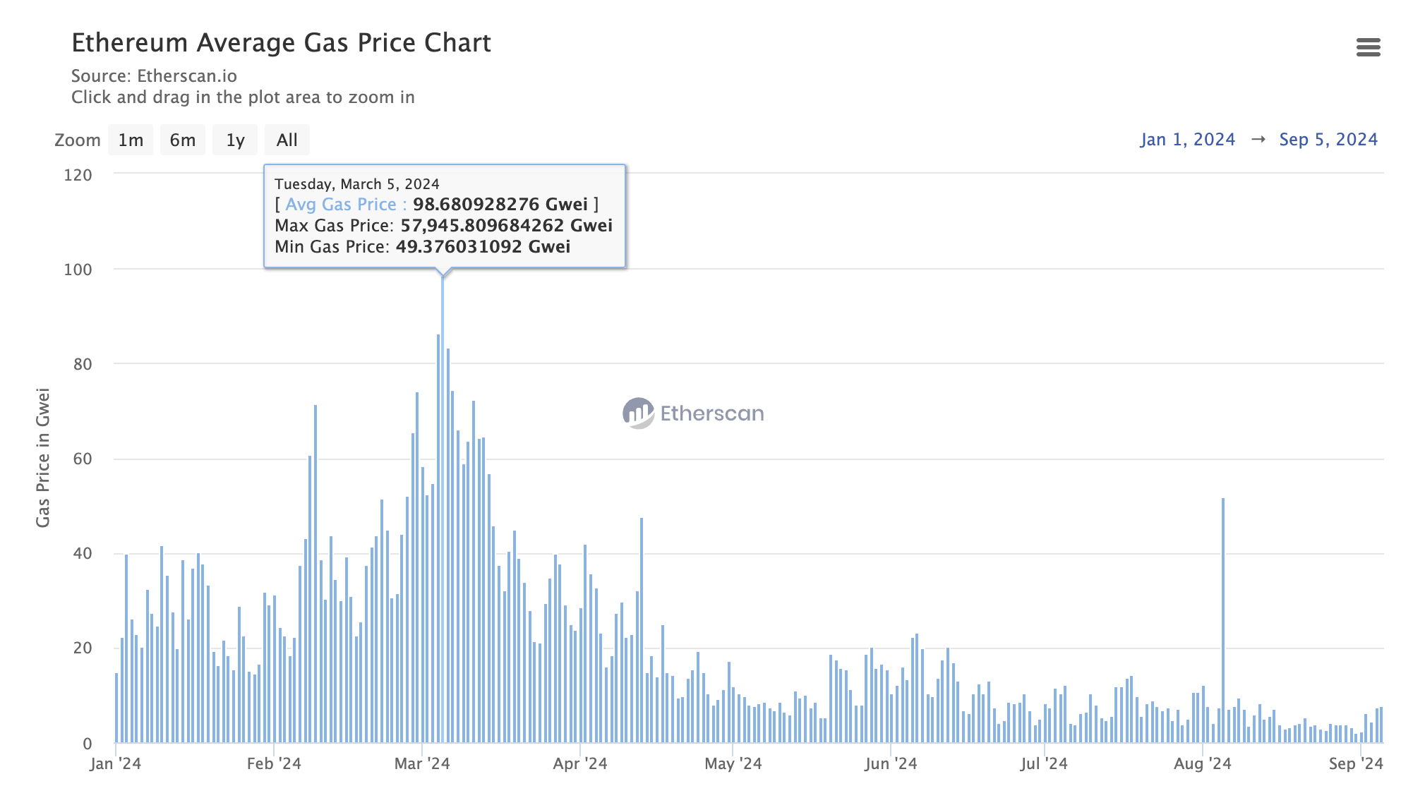This screenshot has height=810, width=1413.
Task: Click the Mar '24 x-axis label
Action: (422, 763)
